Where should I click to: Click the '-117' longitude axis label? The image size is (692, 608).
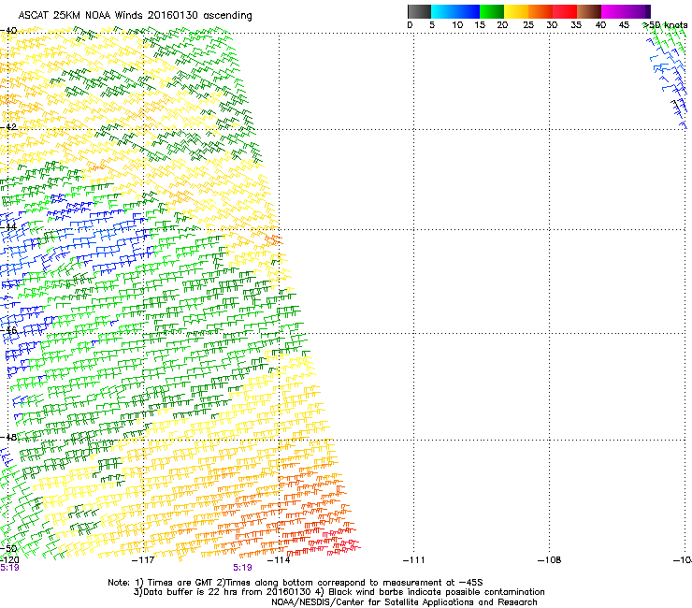pos(143,560)
